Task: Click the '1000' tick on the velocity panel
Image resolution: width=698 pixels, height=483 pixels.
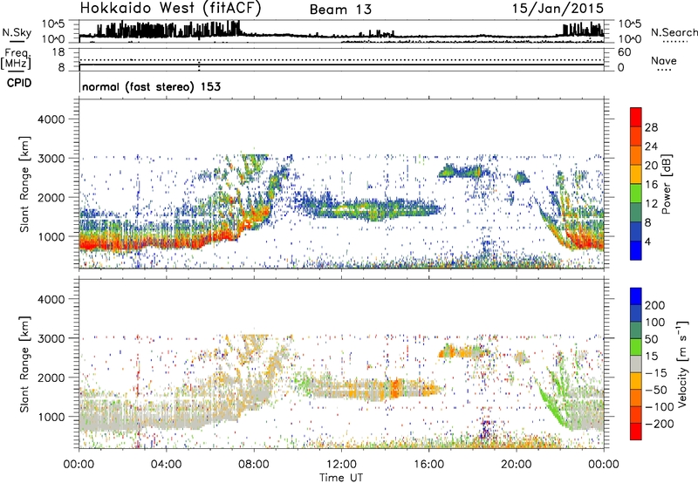Action: [x=51, y=417]
